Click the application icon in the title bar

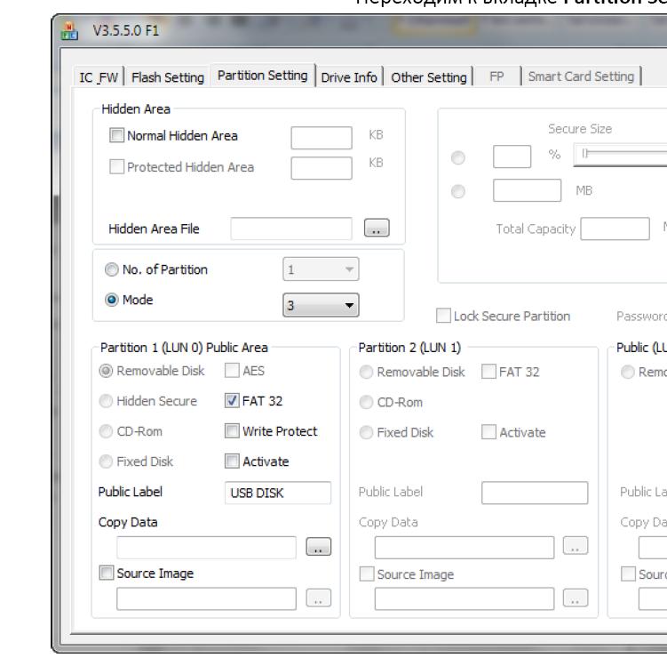[x=69, y=31]
